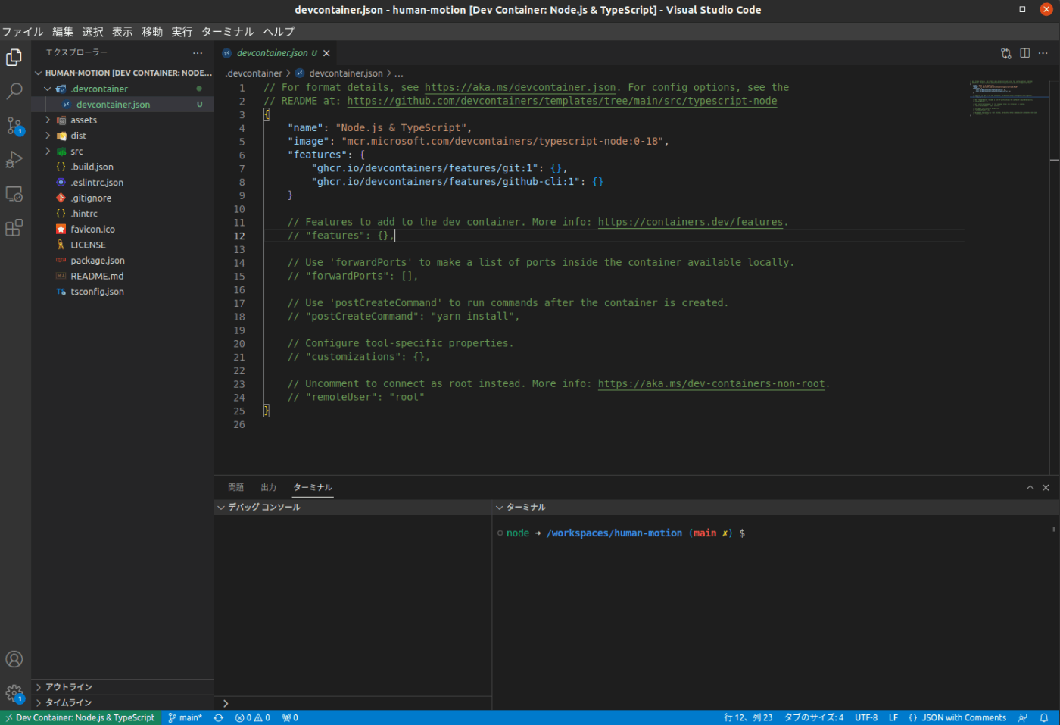Screen dimensions: 1060x725
Task: Open editor more actions ellipsis
Action: point(1043,53)
